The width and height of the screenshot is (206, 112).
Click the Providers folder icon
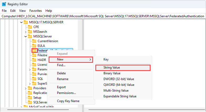point(30,88)
